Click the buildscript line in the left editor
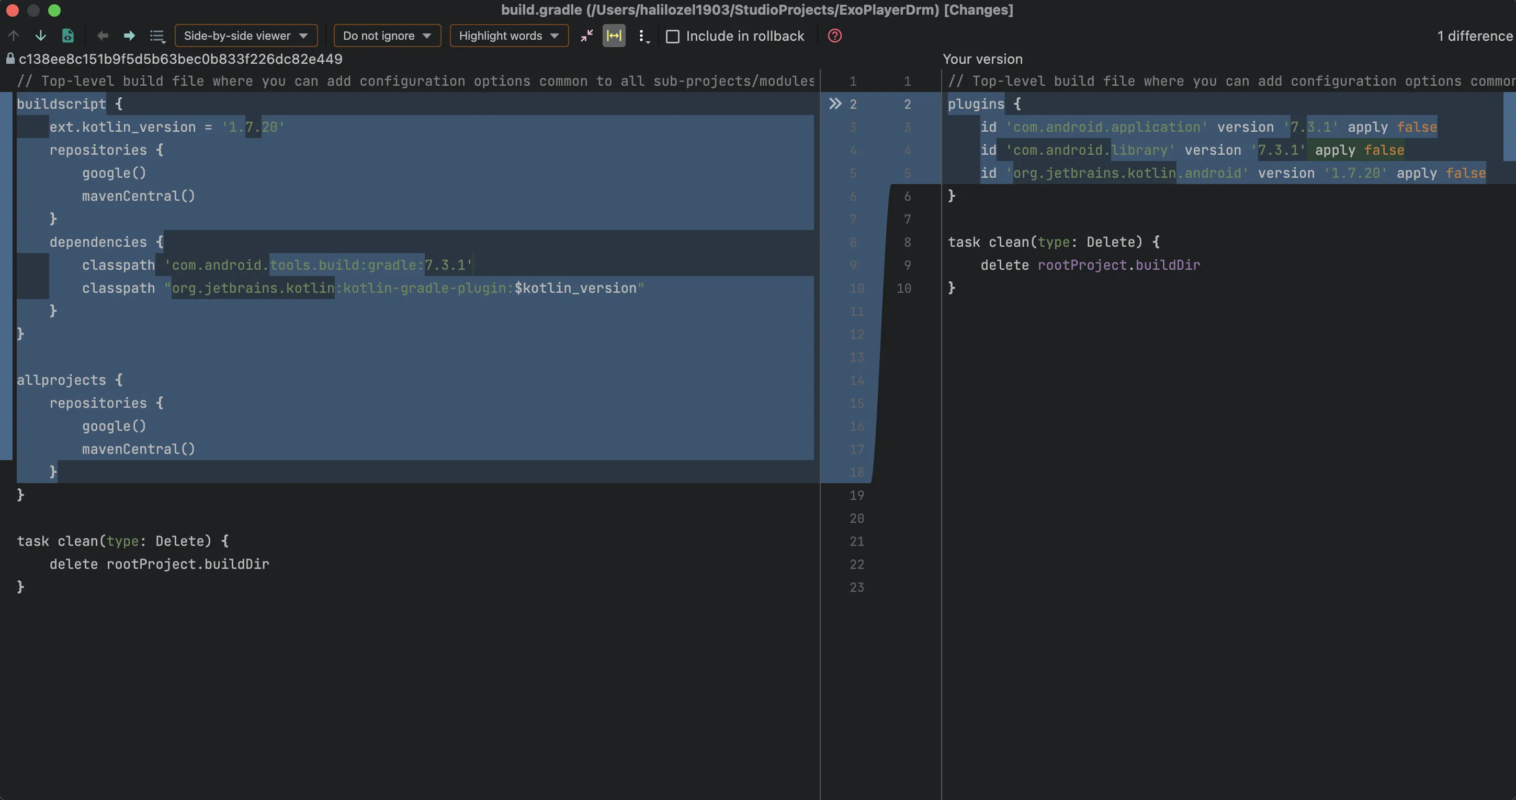Screen dimensions: 1516x800 [x=61, y=104]
